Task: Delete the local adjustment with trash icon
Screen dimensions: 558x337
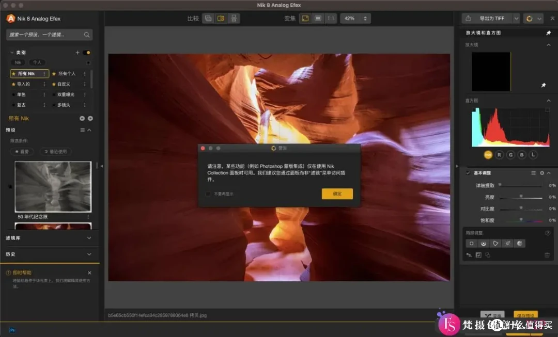Action: click(x=547, y=255)
